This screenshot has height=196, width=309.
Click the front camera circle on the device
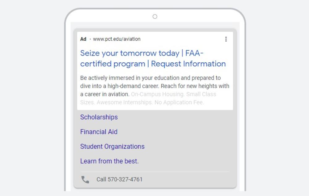(x=155, y=17)
